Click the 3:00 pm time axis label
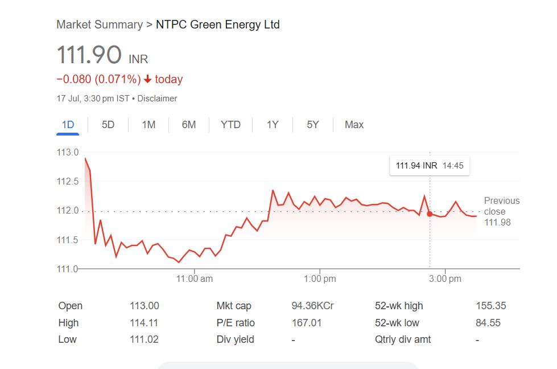The height and width of the screenshot is (369, 557). [445, 279]
